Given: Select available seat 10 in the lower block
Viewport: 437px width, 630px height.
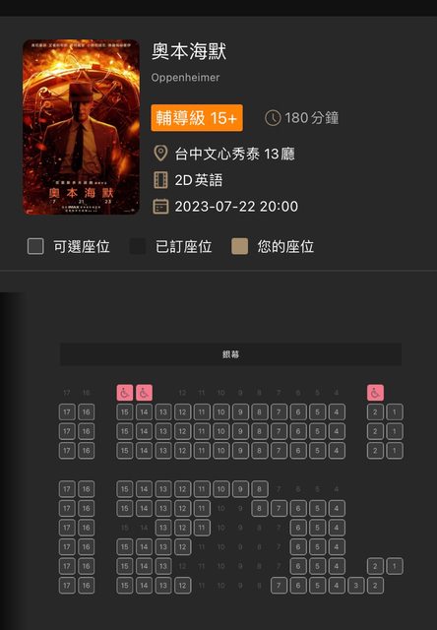Looking at the screenshot, I should [220, 489].
